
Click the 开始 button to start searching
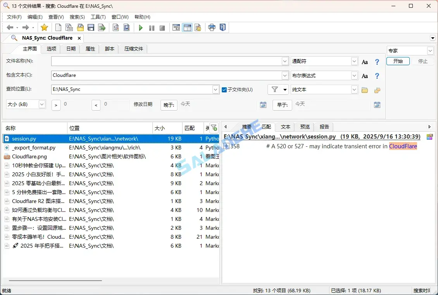(398, 61)
